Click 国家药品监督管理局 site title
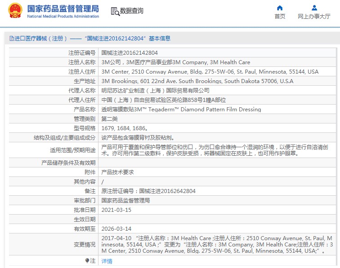The width and height of the screenshot is (340, 268). [63, 9]
